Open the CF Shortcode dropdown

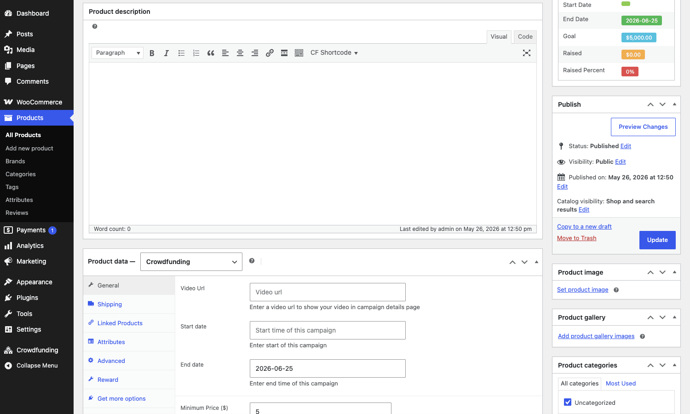coord(334,53)
